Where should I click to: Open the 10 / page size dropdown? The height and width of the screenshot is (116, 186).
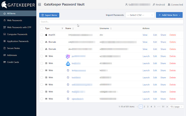pos(176,107)
